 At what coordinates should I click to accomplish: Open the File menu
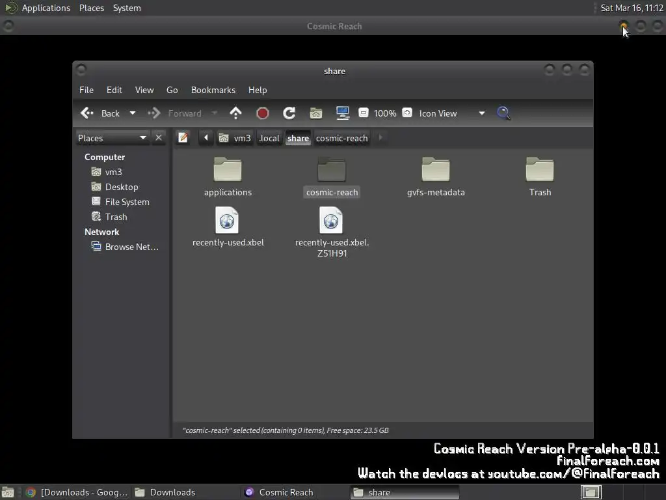87,90
